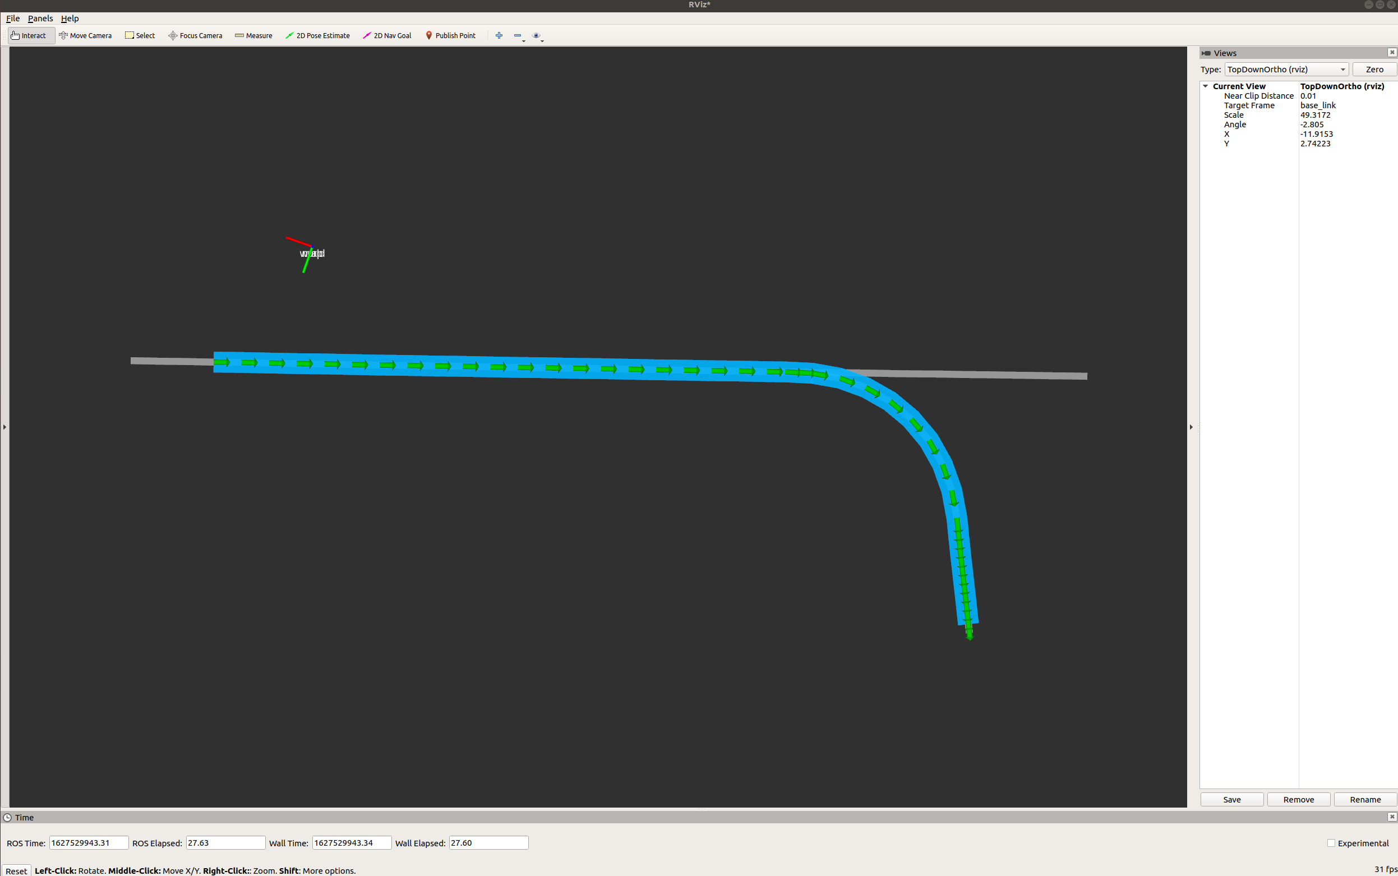
Task: Open the File menu
Action: click(13, 19)
